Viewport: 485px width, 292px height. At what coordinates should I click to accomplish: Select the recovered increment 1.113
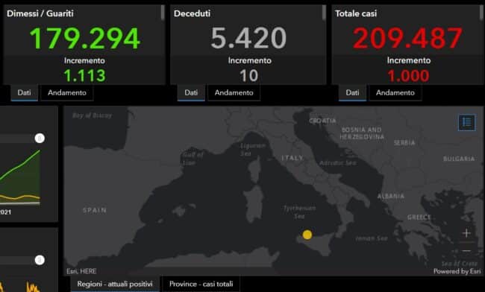pyautogui.click(x=84, y=76)
